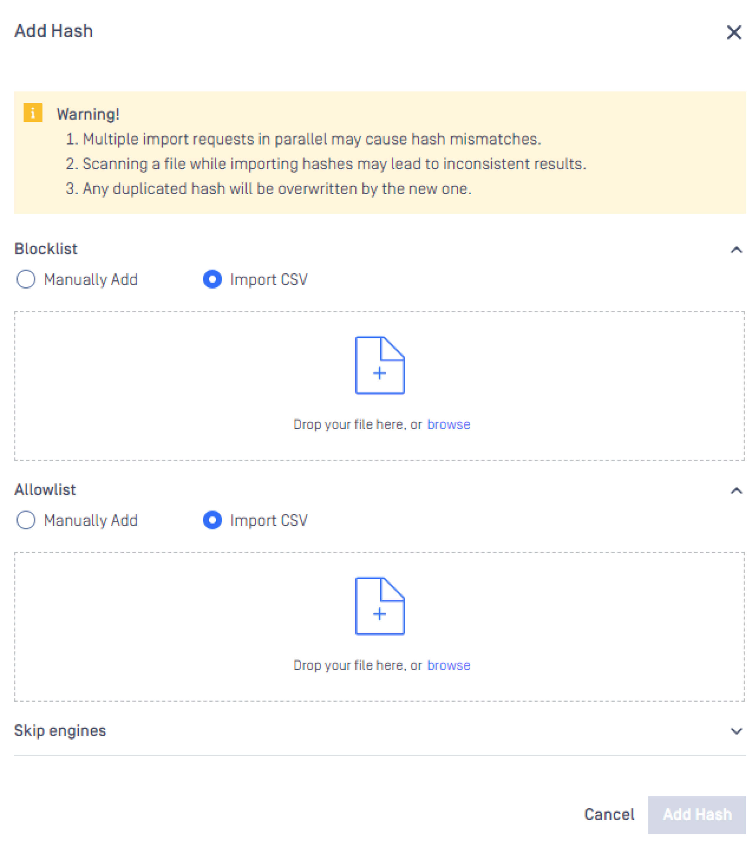Collapse the Blocklist section chevron
Image resolution: width=756 pixels, height=863 pixels.
click(x=736, y=250)
